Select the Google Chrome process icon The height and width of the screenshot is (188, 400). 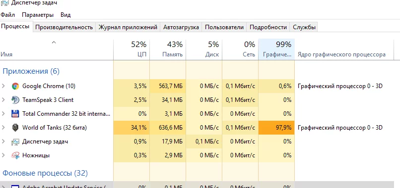pos(15,86)
